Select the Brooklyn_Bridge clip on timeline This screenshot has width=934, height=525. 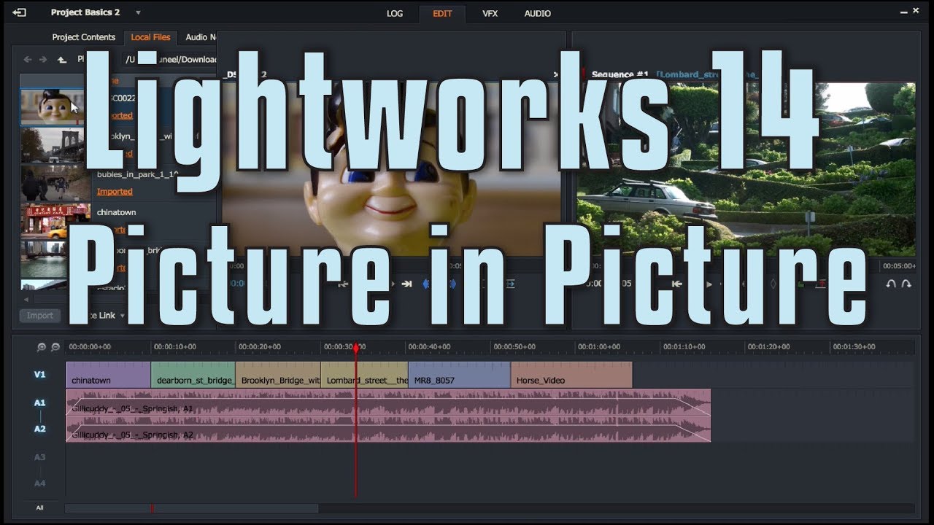click(x=278, y=375)
